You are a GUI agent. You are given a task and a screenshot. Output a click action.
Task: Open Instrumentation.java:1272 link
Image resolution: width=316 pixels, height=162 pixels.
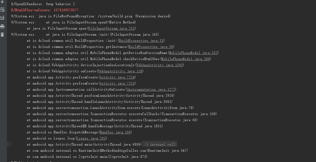(151, 89)
